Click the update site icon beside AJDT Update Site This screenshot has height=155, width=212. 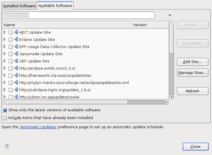[16, 32]
